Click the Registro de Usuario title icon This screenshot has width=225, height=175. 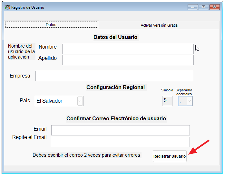tap(7, 7)
